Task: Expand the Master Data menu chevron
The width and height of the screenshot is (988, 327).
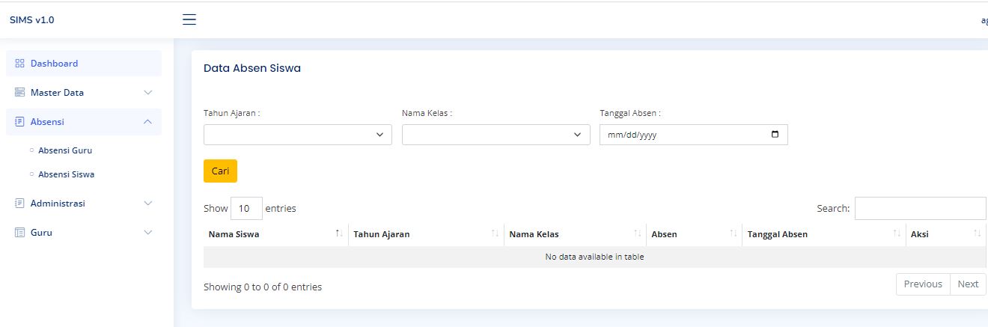Action: (x=147, y=93)
